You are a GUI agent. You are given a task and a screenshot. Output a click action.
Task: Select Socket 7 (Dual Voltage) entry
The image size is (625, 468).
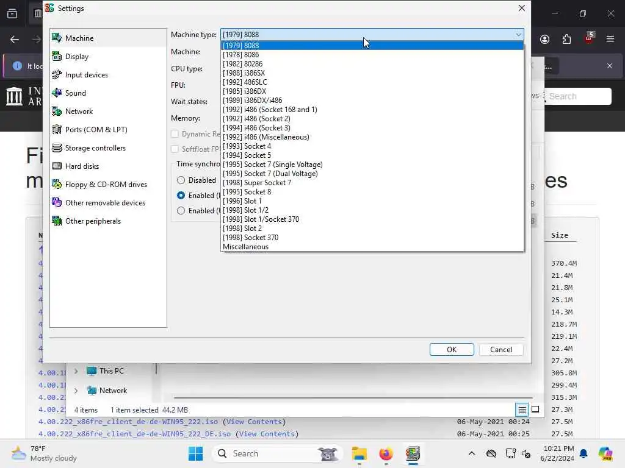[x=372, y=174]
